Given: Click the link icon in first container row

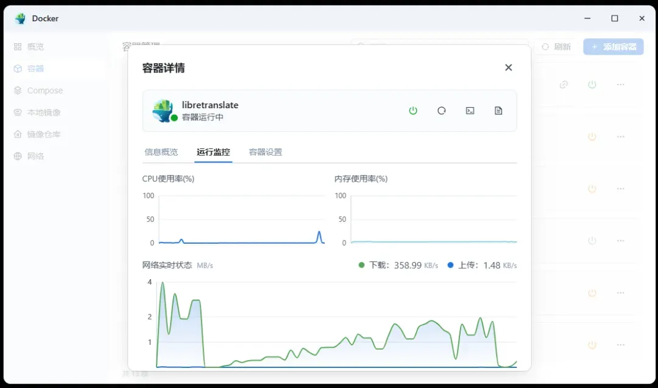Looking at the screenshot, I should pyautogui.click(x=564, y=85).
